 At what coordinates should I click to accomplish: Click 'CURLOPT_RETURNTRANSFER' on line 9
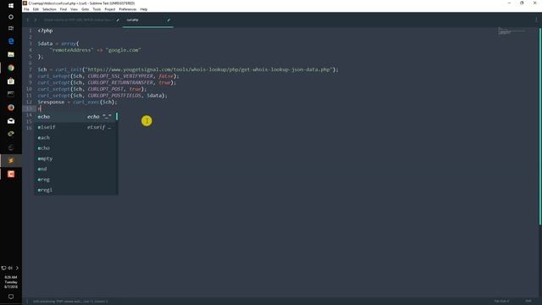tap(120, 83)
